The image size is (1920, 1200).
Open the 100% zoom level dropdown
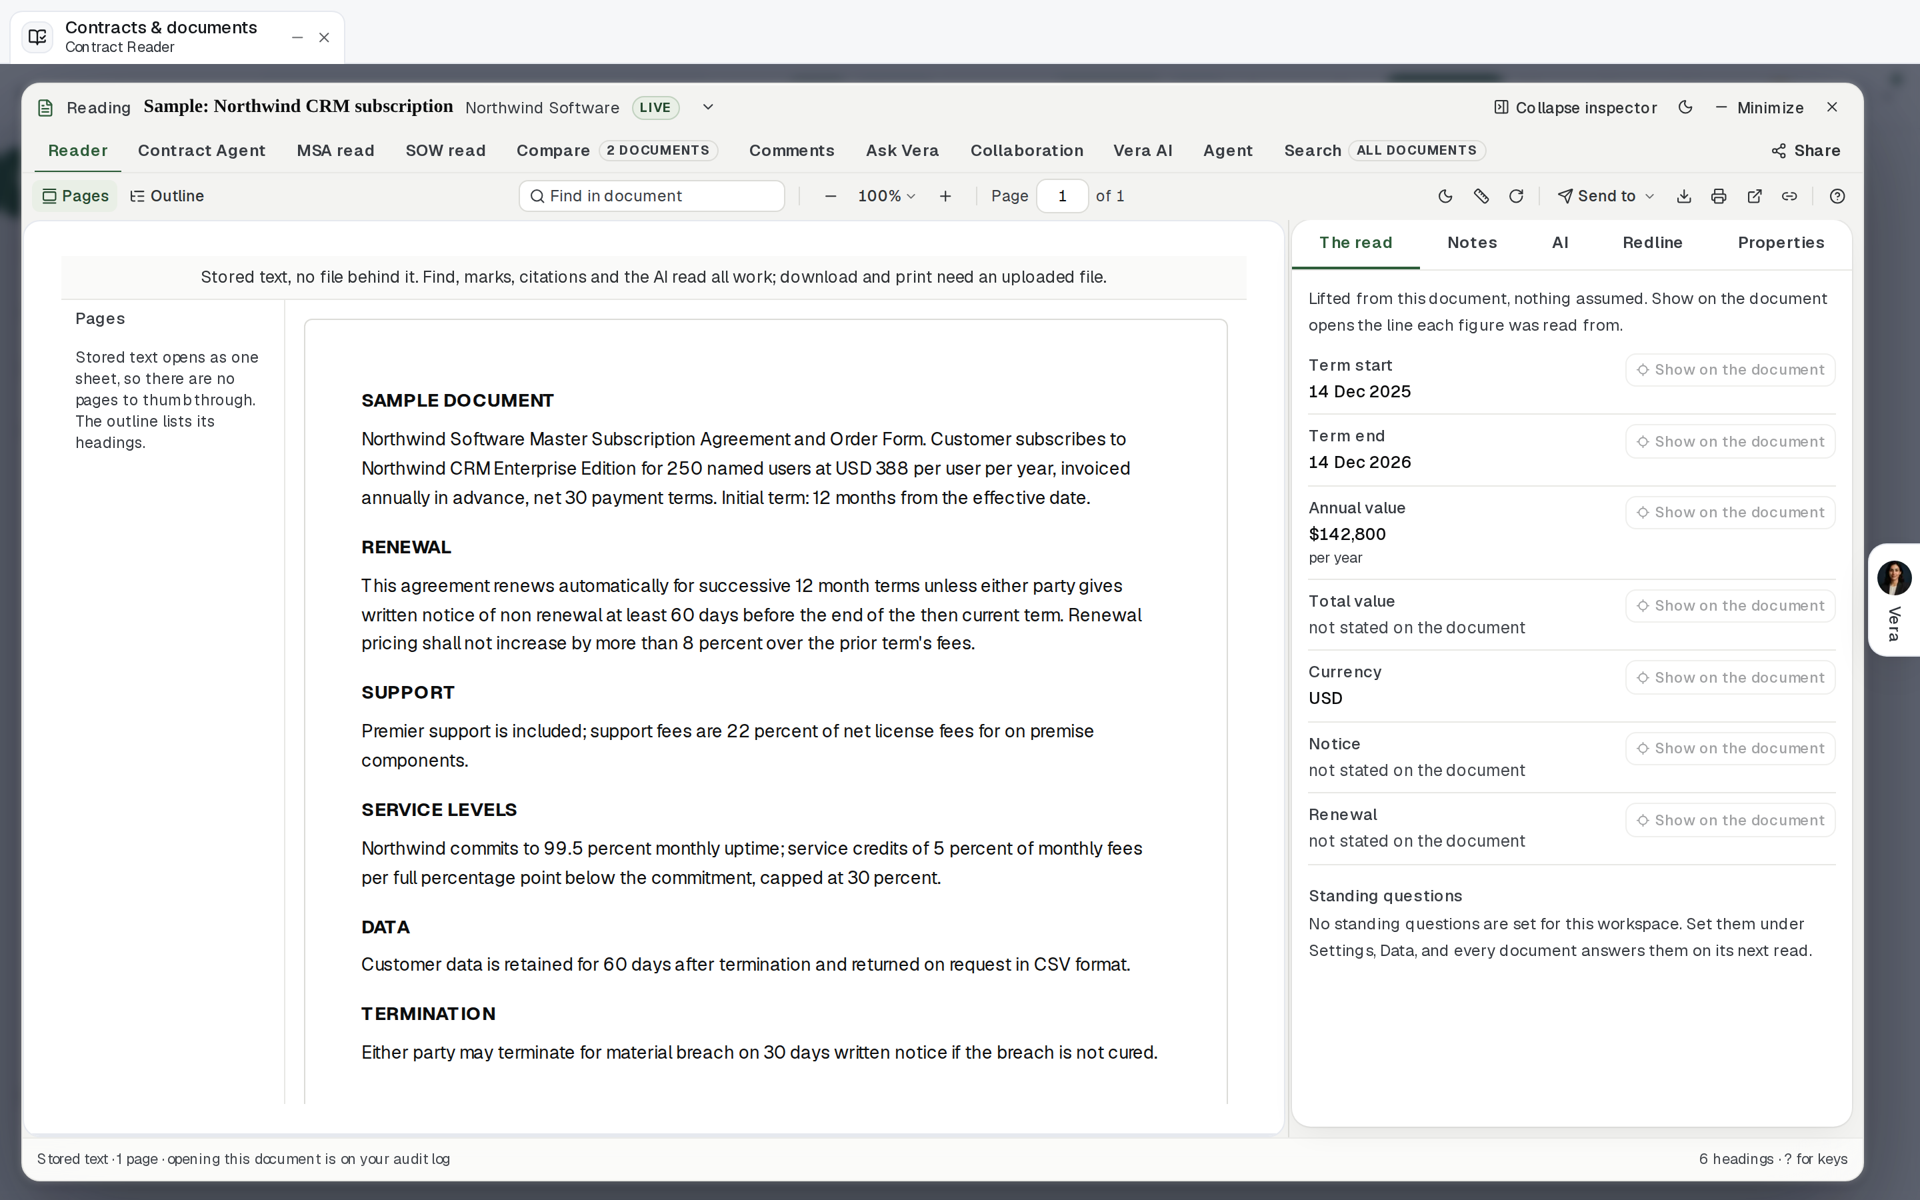pyautogui.click(x=887, y=196)
